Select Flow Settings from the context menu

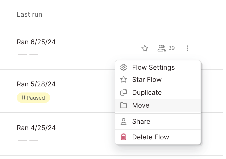coord(153,67)
